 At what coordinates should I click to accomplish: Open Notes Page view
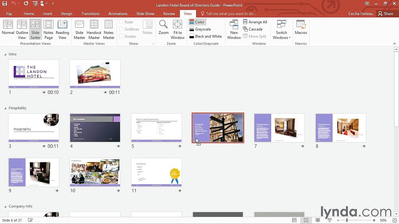[x=48, y=30]
